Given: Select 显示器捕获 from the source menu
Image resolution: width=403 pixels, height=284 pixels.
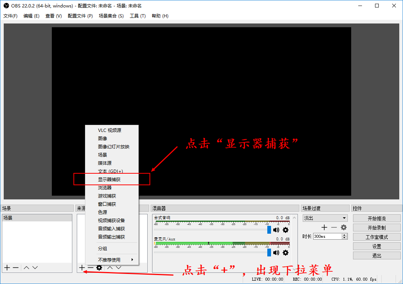Looking at the screenshot, I should [112, 179].
